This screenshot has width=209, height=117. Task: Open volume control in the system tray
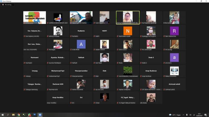click(190, 115)
